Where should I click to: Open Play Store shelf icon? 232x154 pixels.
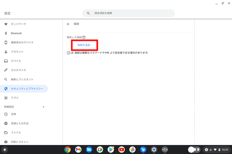point(111,149)
